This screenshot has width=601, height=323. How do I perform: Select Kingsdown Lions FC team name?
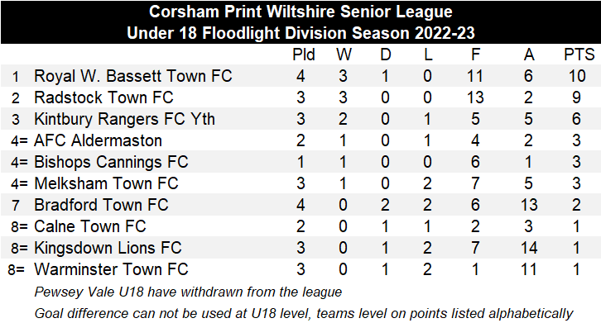click(108, 248)
